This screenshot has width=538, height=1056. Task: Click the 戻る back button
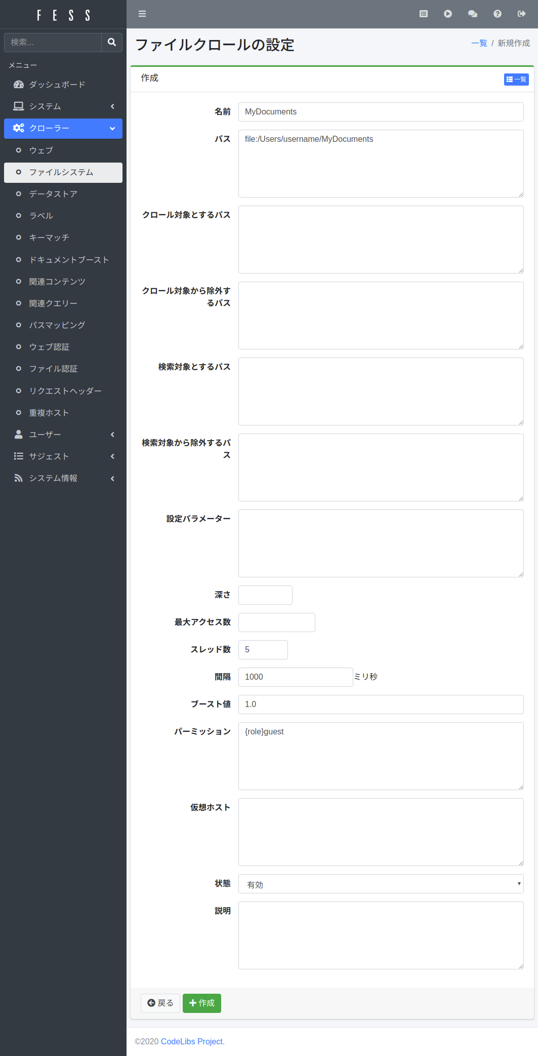point(160,1003)
